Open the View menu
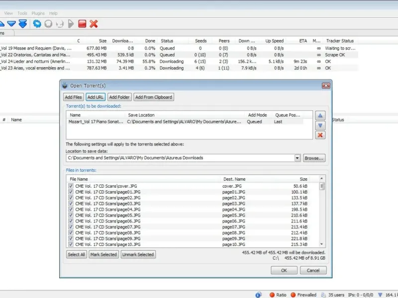 8,13
